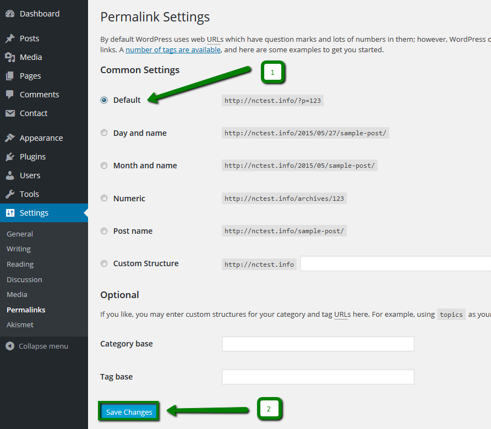Open the Tools menu item

pos(29,194)
